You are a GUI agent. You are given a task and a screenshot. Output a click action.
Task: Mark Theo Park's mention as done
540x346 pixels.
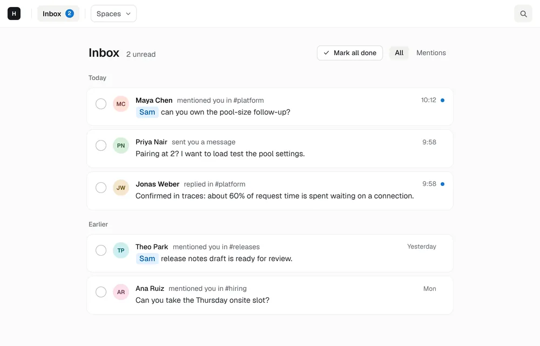(x=101, y=250)
